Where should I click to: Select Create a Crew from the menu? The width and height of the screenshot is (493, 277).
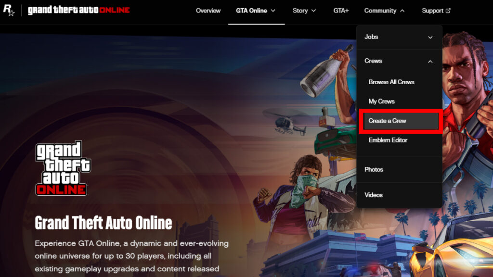(388, 121)
